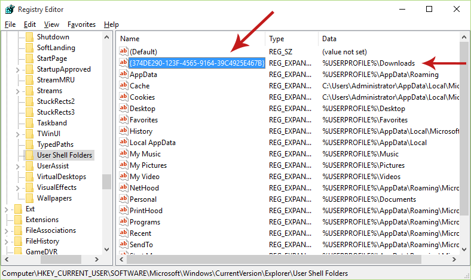Open the View menu

tap(51, 24)
